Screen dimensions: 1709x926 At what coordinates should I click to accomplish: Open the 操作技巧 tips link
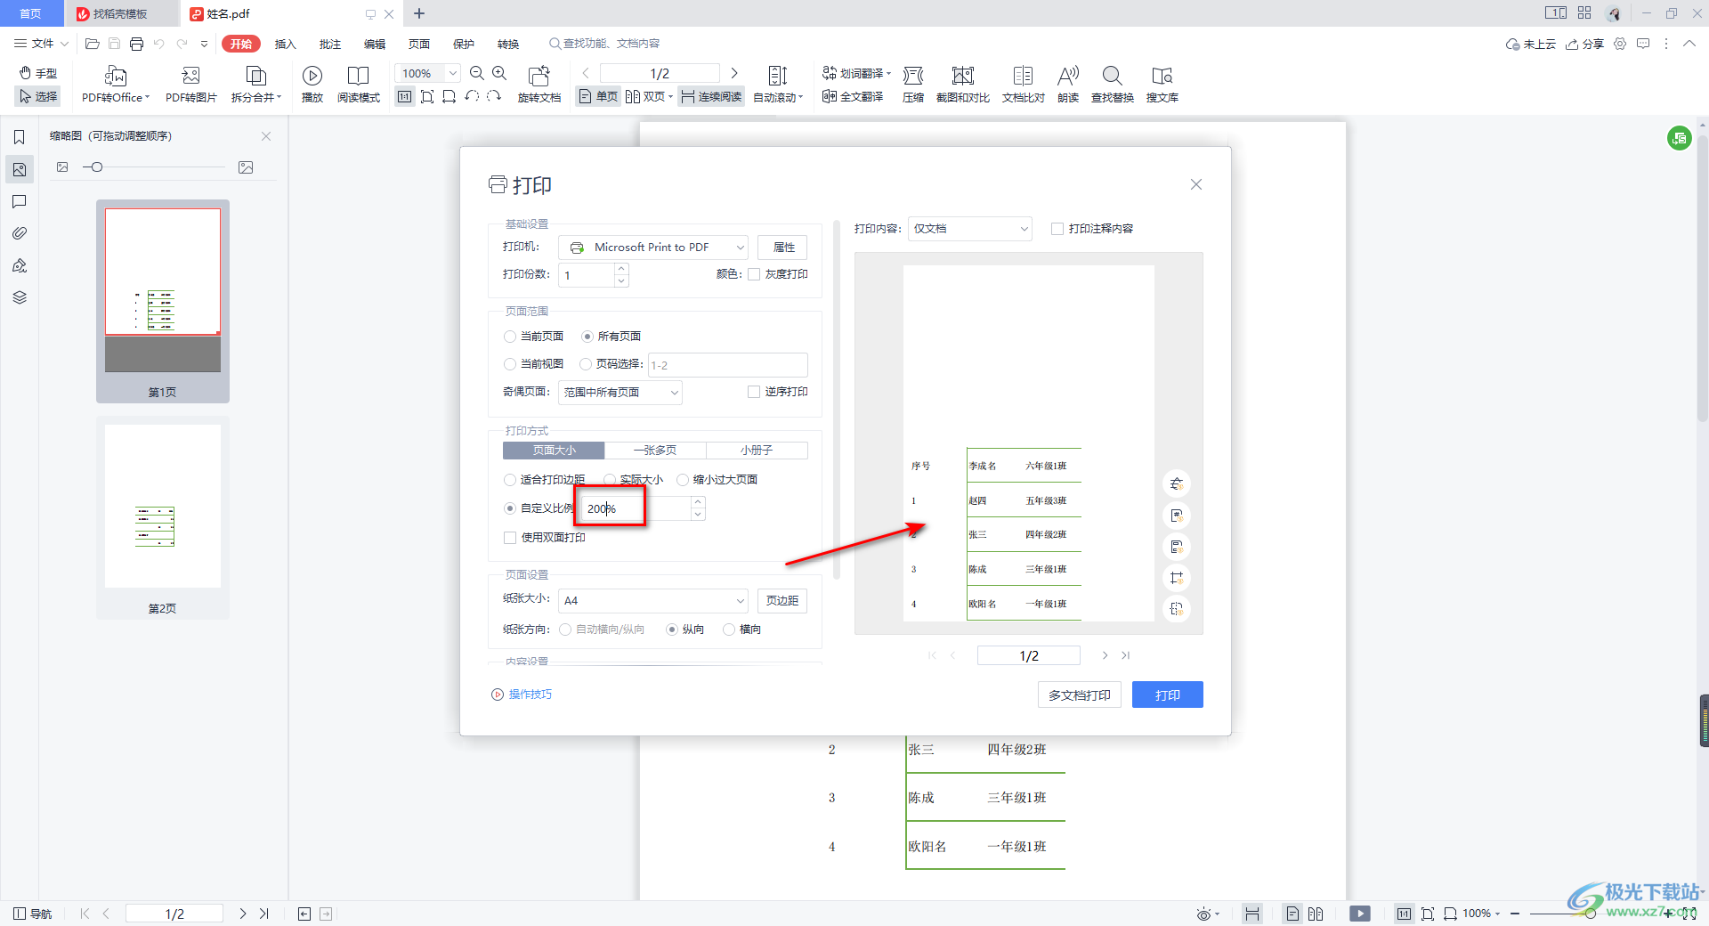[x=522, y=694]
